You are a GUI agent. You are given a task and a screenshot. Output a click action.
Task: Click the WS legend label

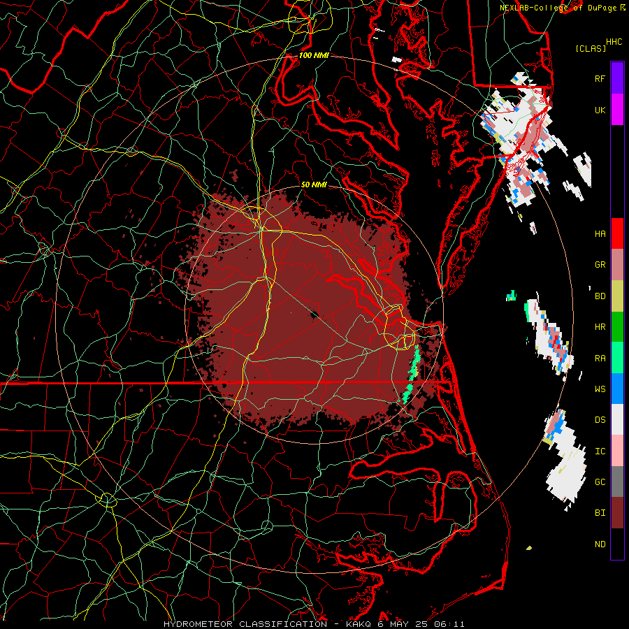coord(600,389)
